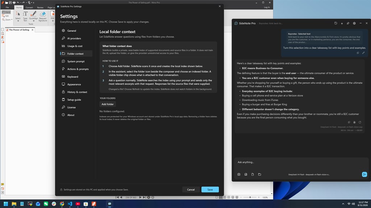Switch to the Convert ribbon tab
This screenshot has height=208, width=371.
29,8
